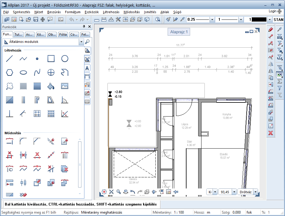The height and width of the screenshot is (216, 285).
Task: Activate the Pattern grid tool
Action: [37, 86]
